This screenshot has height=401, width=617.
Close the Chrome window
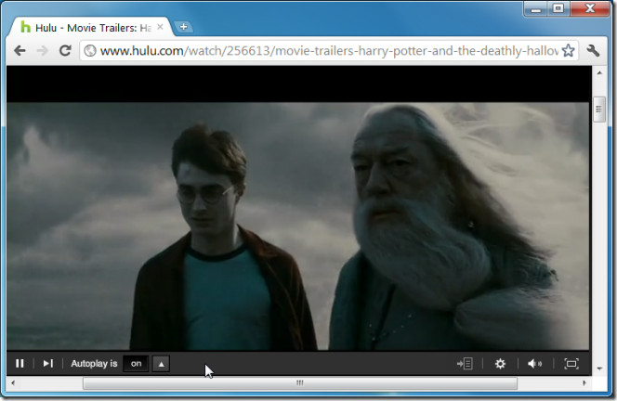(589, 8)
